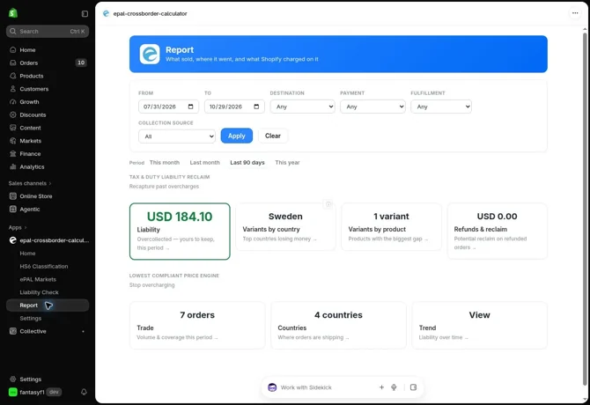Click the Finance bank icon
Image resolution: width=590 pixels, height=405 pixels.
click(x=13, y=154)
